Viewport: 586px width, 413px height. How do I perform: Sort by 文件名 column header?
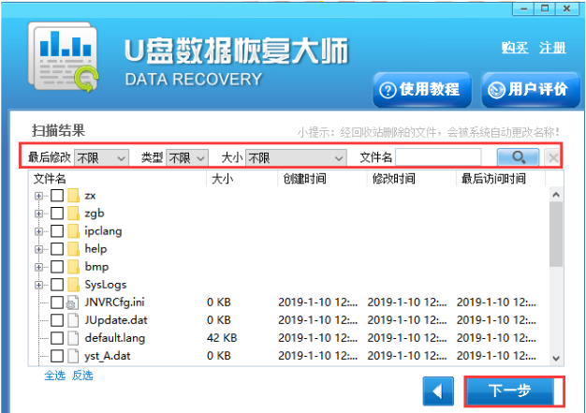(x=117, y=179)
